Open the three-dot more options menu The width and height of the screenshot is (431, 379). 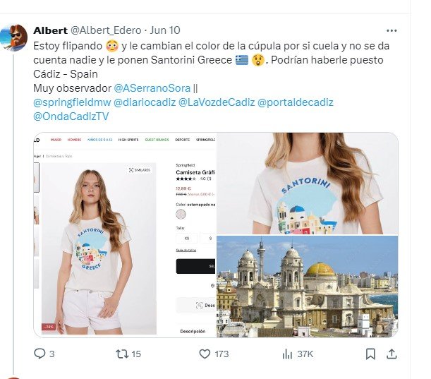391,30
